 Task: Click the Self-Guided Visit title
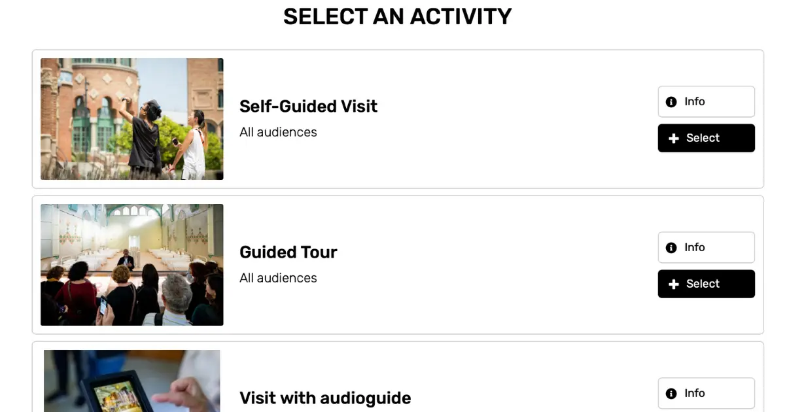309,107
